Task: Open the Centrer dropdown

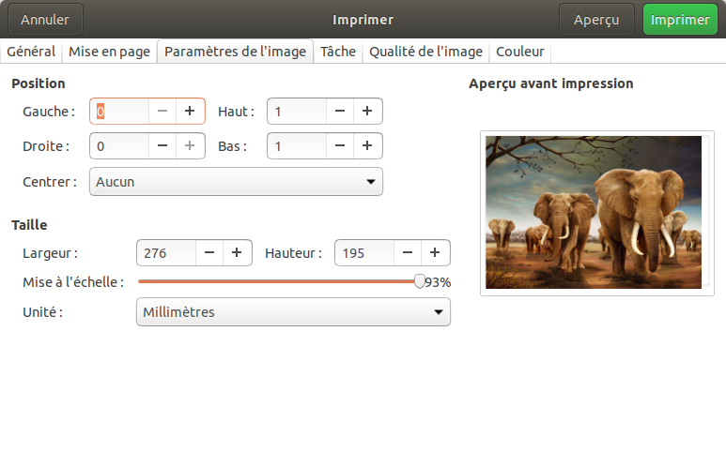Action: [236, 182]
